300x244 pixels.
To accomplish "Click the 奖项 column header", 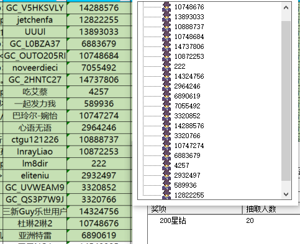I will click(x=195, y=209).
